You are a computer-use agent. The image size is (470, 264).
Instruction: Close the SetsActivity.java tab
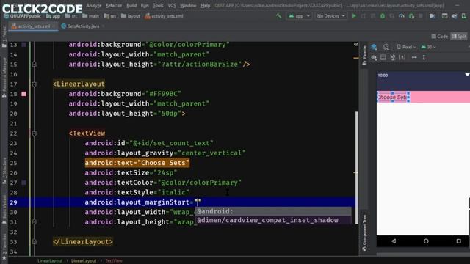click(x=104, y=26)
